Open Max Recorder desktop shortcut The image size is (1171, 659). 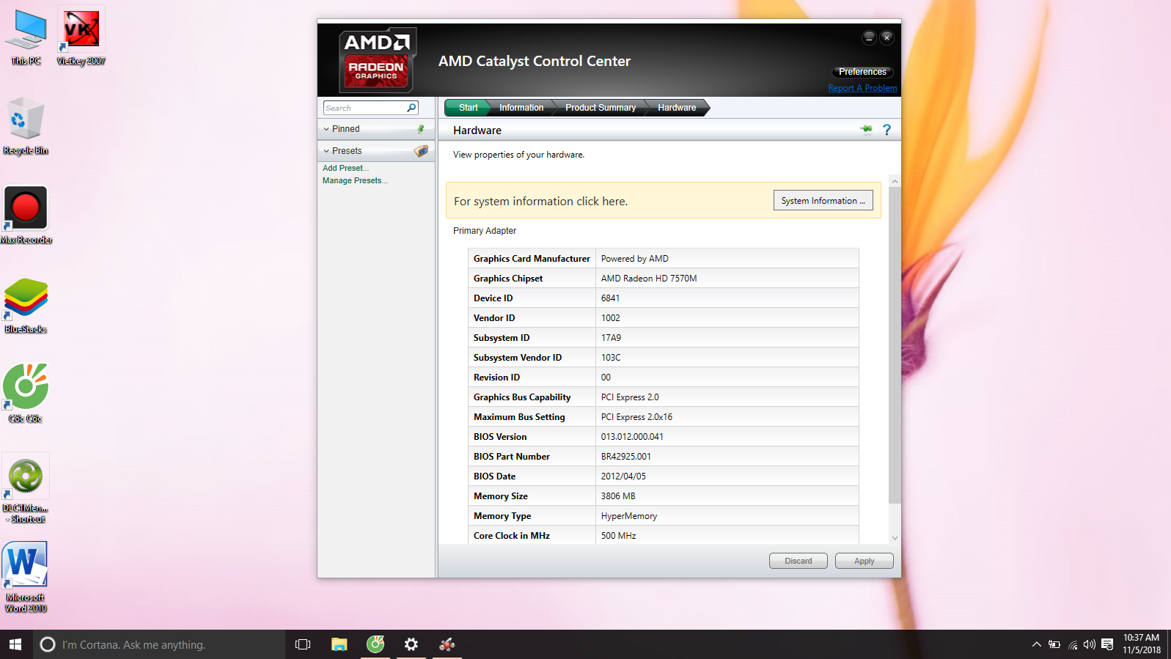(26, 214)
